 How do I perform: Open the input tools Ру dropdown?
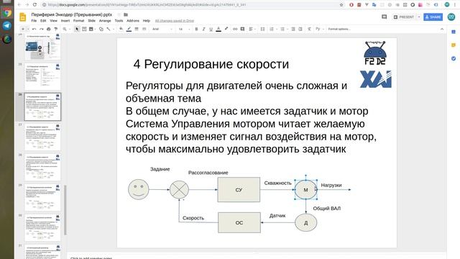coord(319,29)
